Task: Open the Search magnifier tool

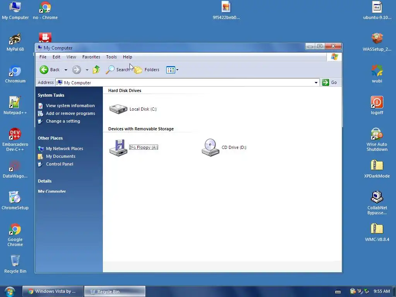Action: 118,70
